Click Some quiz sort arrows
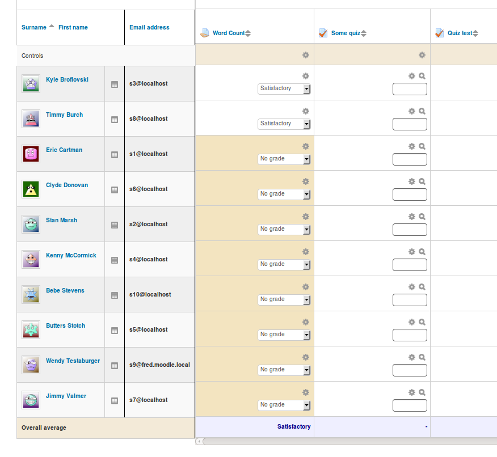Screen dimensions: 497x457 click(364, 33)
